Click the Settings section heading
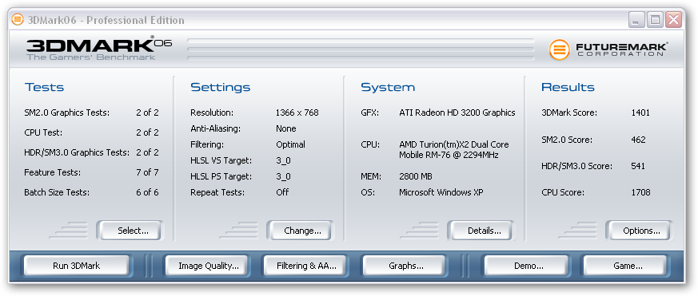This screenshot has height=296, width=698. [221, 87]
